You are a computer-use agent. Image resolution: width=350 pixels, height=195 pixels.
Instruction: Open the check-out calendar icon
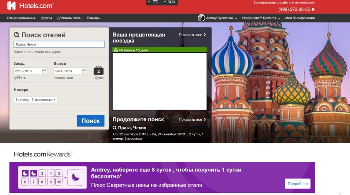[x=84, y=71]
